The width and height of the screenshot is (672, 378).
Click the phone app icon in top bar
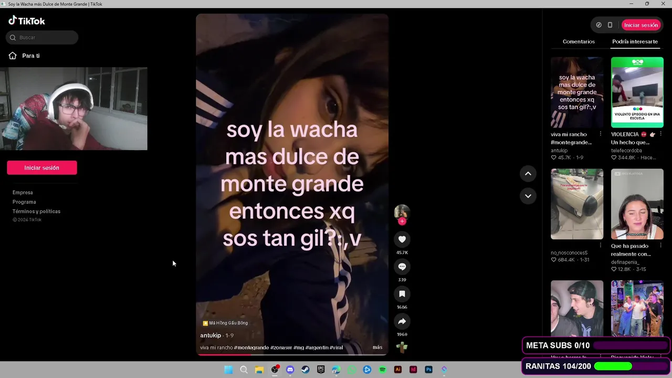(610, 25)
